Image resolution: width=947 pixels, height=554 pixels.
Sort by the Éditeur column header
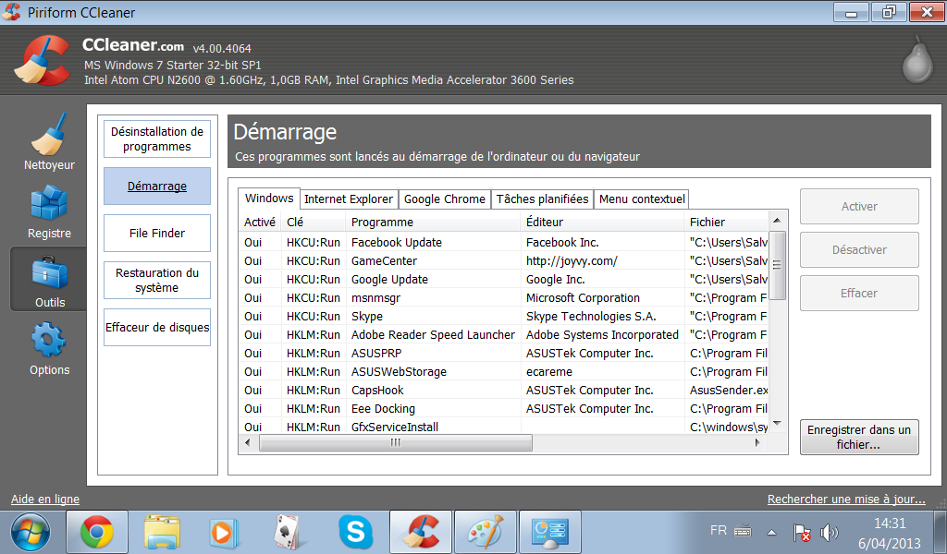click(602, 222)
